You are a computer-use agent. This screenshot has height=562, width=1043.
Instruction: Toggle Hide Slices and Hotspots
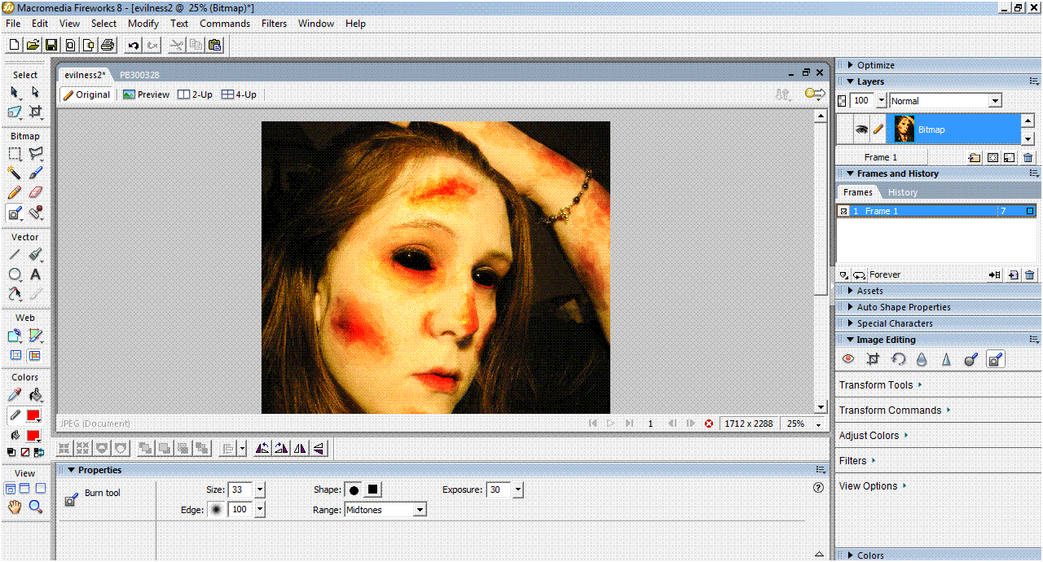pos(15,356)
